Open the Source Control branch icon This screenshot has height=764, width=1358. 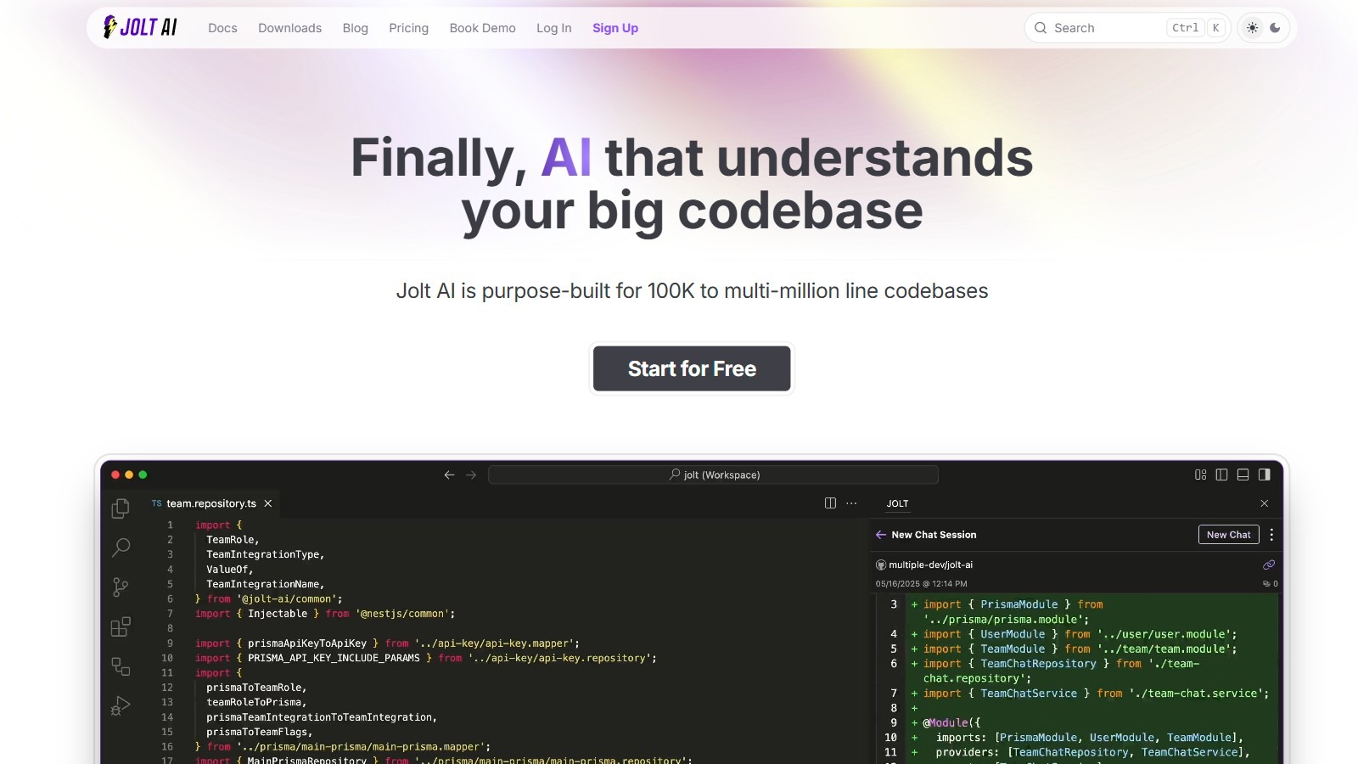coord(121,587)
